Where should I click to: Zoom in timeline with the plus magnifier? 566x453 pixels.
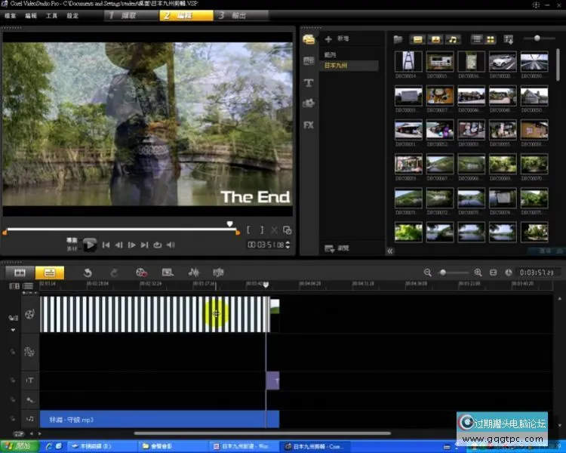[478, 272]
